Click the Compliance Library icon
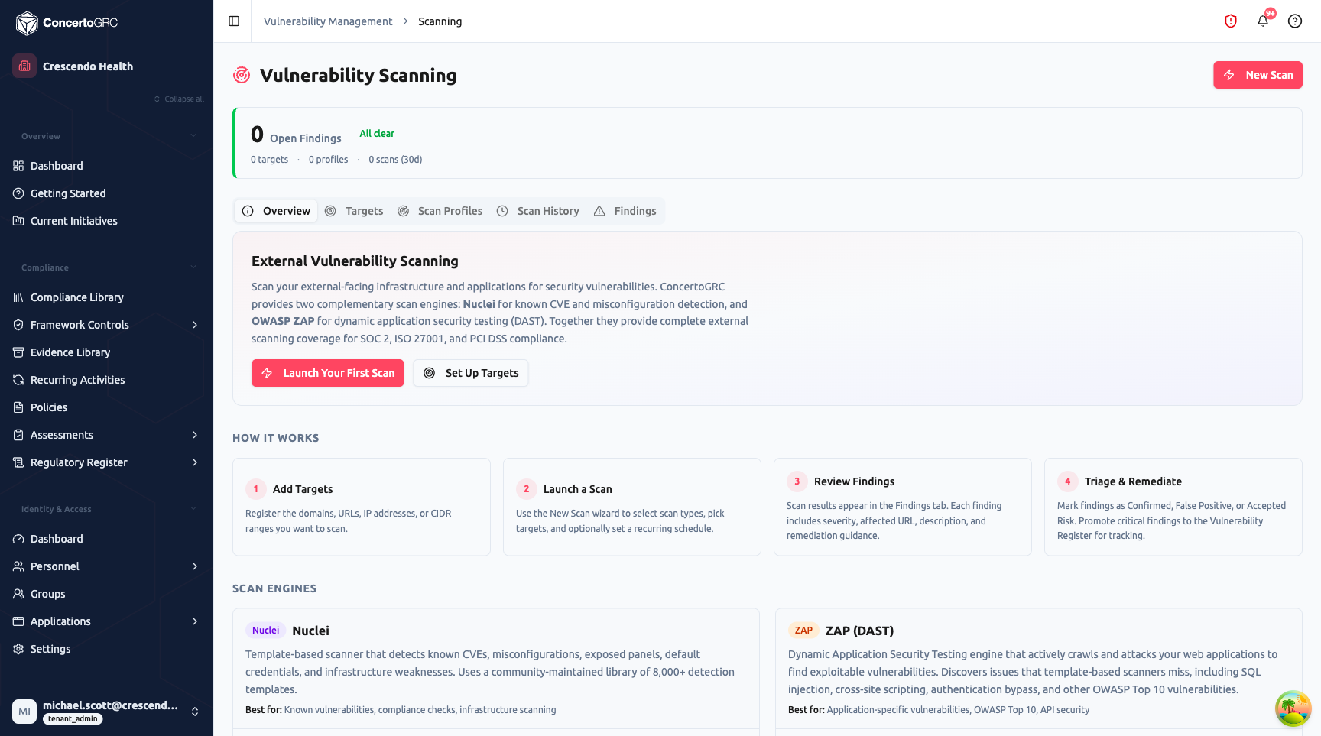Viewport: 1321px width, 736px height. click(18, 297)
